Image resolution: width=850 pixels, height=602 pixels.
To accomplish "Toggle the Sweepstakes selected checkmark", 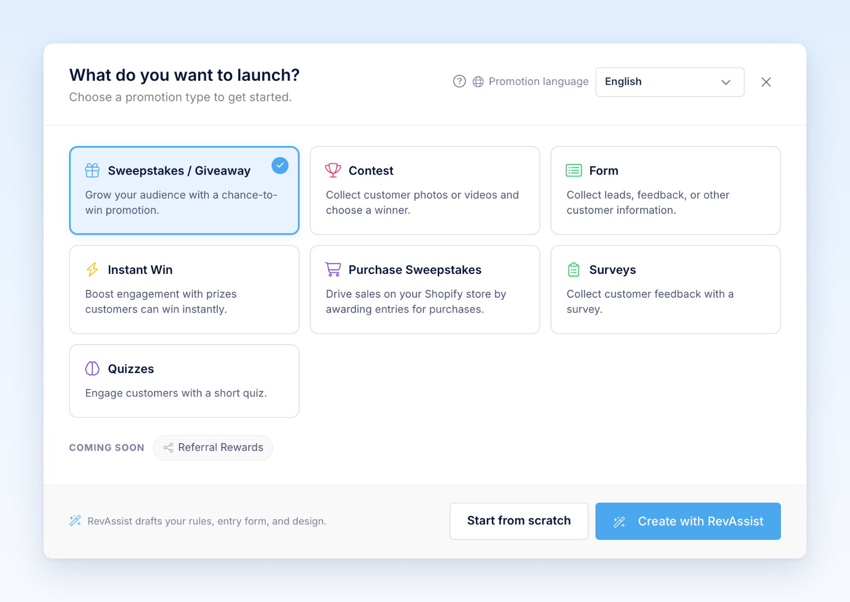I will tap(280, 166).
